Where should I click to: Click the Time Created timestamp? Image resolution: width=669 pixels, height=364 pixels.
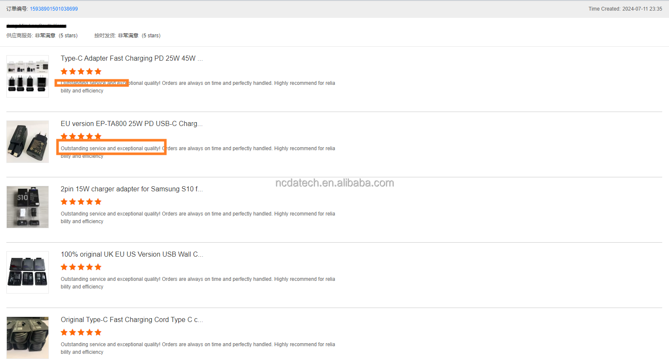pos(625,9)
